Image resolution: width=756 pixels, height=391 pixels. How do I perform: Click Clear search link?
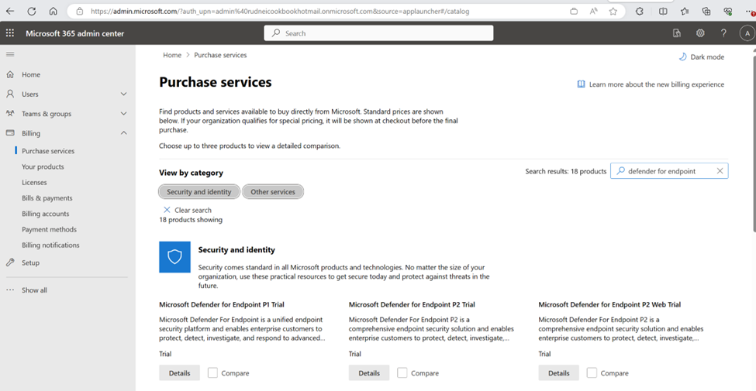click(x=188, y=210)
